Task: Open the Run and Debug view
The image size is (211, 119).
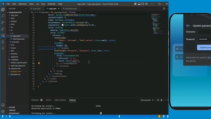Action: coord(3,29)
